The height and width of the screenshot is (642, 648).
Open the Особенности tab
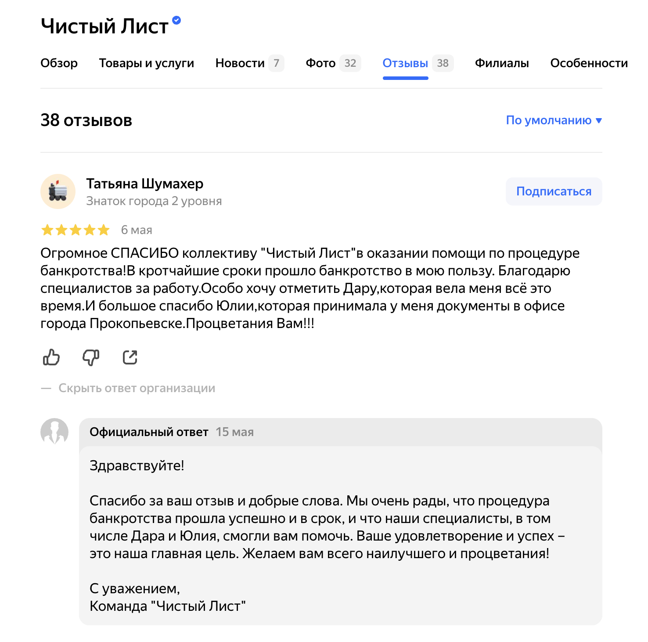point(589,63)
